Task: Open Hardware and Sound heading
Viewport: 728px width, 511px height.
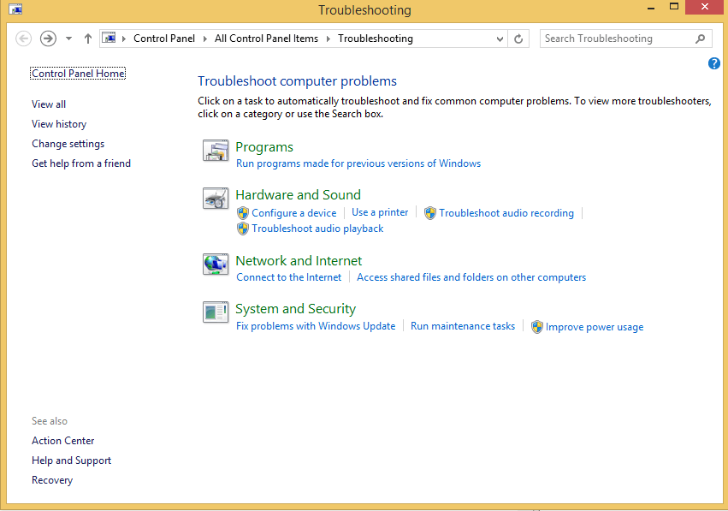Action: pyautogui.click(x=298, y=194)
